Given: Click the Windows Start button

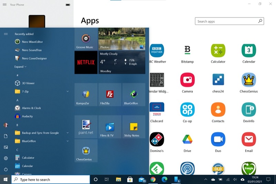Looking at the screenshot, I should (6, 180).
